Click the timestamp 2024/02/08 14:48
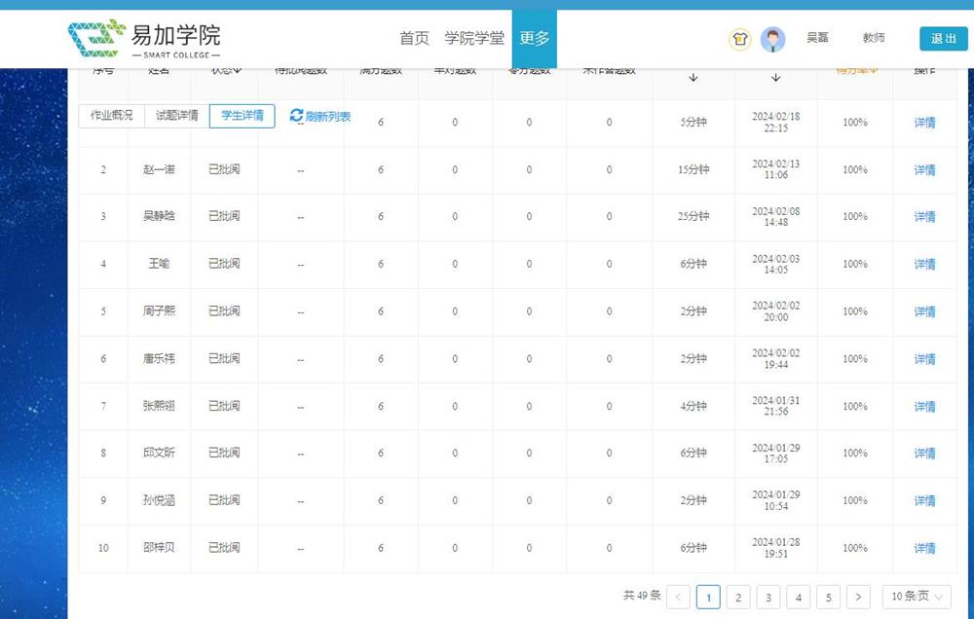Image resolution: width=974 pixels, height=619 pixels. [x=776, y=217]
